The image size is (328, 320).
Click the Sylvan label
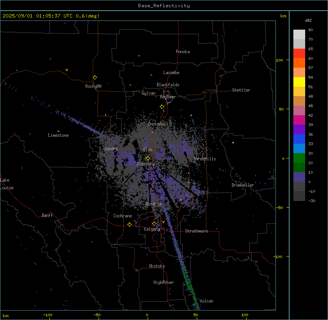point(148,93)
